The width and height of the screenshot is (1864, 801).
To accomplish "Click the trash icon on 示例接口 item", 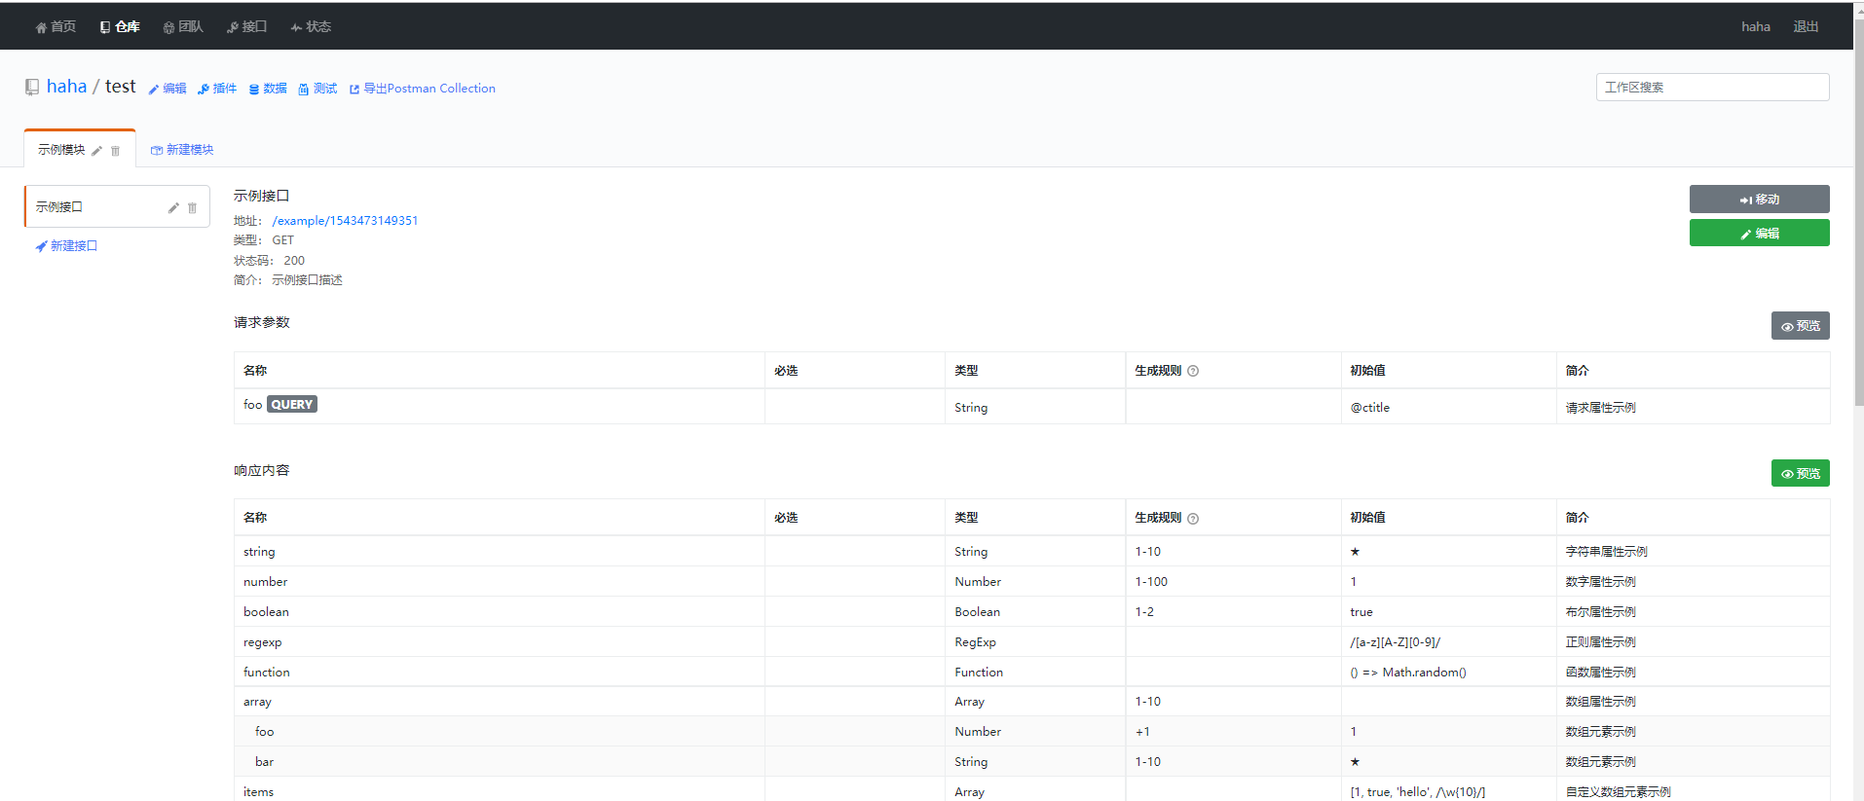I will pos(192,207).
